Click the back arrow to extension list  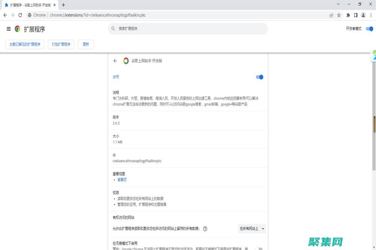(115, 61)
